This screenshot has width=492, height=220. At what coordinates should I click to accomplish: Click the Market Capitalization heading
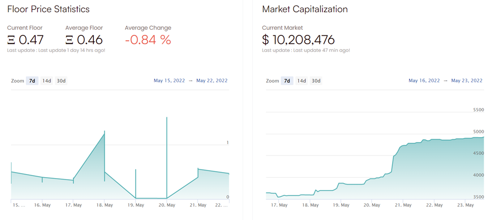tap(305, 10)
